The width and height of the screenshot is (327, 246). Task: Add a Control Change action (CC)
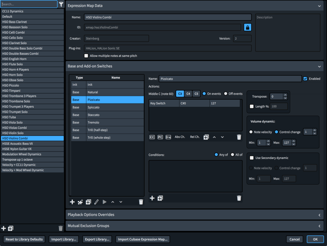[152, 137]
